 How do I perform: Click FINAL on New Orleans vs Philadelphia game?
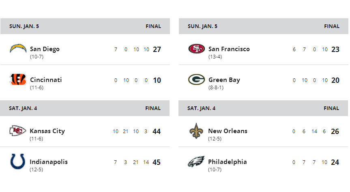click(x=331, y=108)
